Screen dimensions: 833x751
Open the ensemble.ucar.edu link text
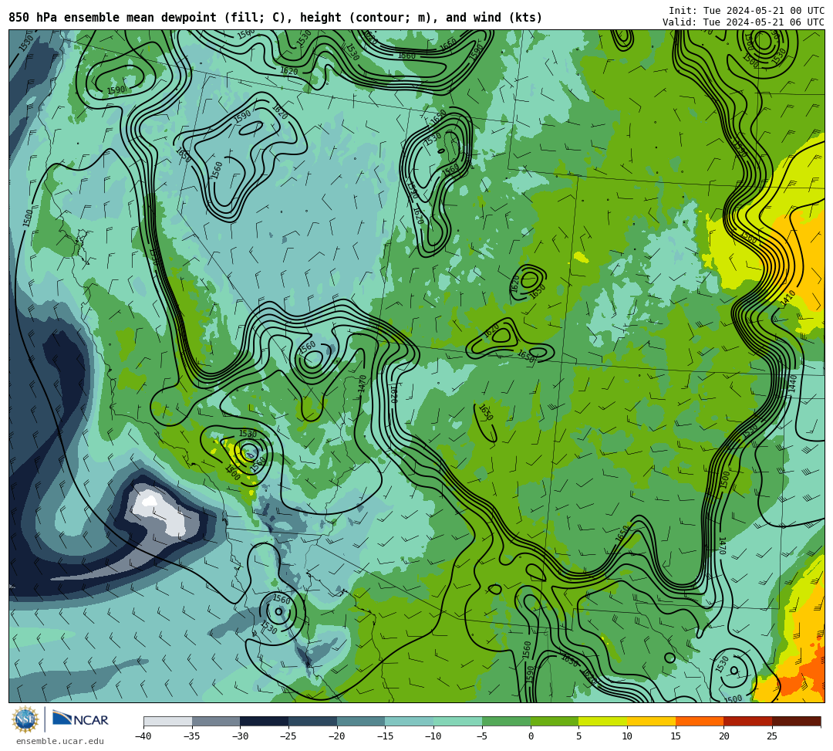(x=59, y=741)
